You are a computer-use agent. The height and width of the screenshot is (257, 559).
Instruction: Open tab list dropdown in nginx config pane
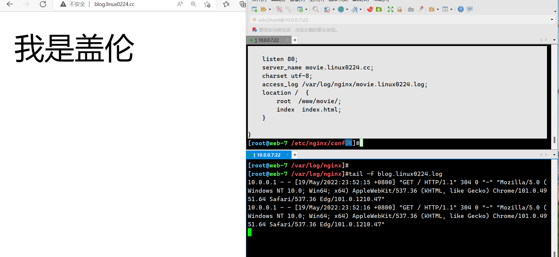point(554,40)
